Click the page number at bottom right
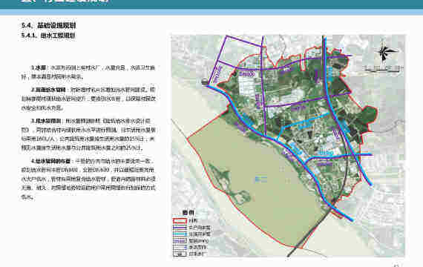423x267 pixels. coord(396,266)
